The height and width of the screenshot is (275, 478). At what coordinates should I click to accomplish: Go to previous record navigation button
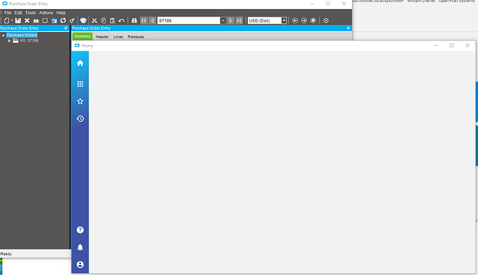(x=152, y=20)
